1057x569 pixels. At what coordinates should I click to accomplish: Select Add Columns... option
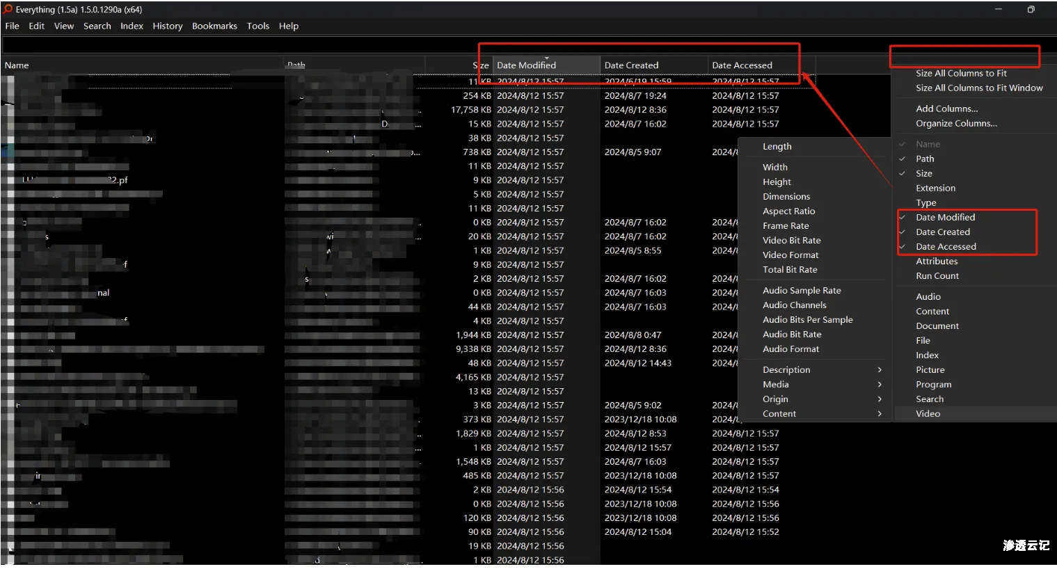946,109
